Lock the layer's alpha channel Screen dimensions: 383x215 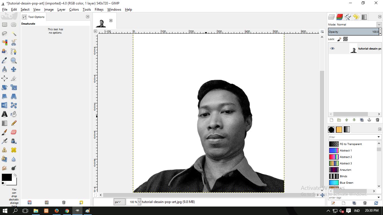pos(345,39)
